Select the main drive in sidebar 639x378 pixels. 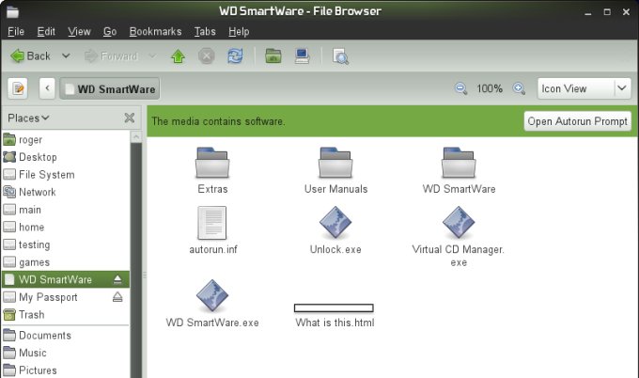pyautogui.click(x=65, y=210)
